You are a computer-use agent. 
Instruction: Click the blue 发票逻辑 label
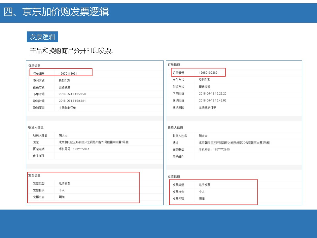(42, 37)
